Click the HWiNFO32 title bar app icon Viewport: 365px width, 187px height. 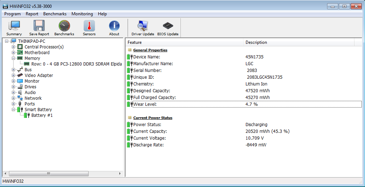click(5, 6)
